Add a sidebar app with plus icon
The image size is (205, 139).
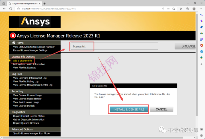(202, 64)
